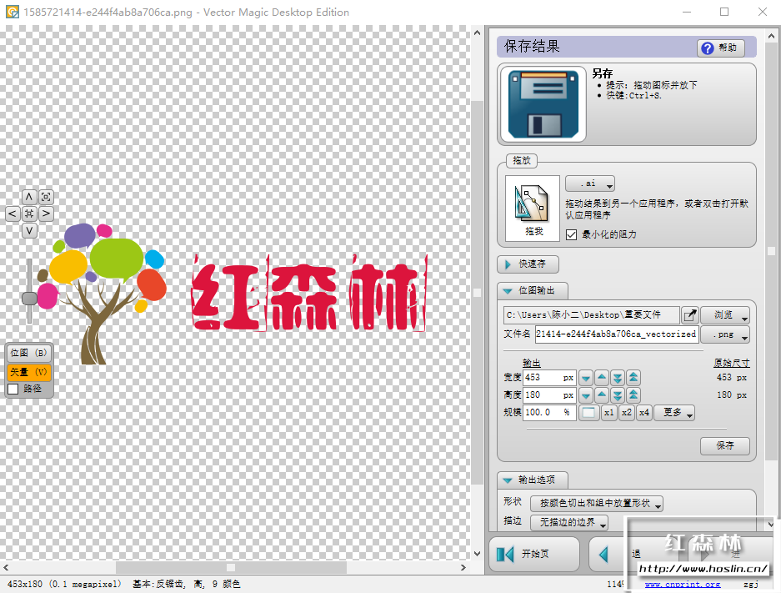
Task: Click the output folder path field
Action: pyautogui.click(x=591, y=315)
